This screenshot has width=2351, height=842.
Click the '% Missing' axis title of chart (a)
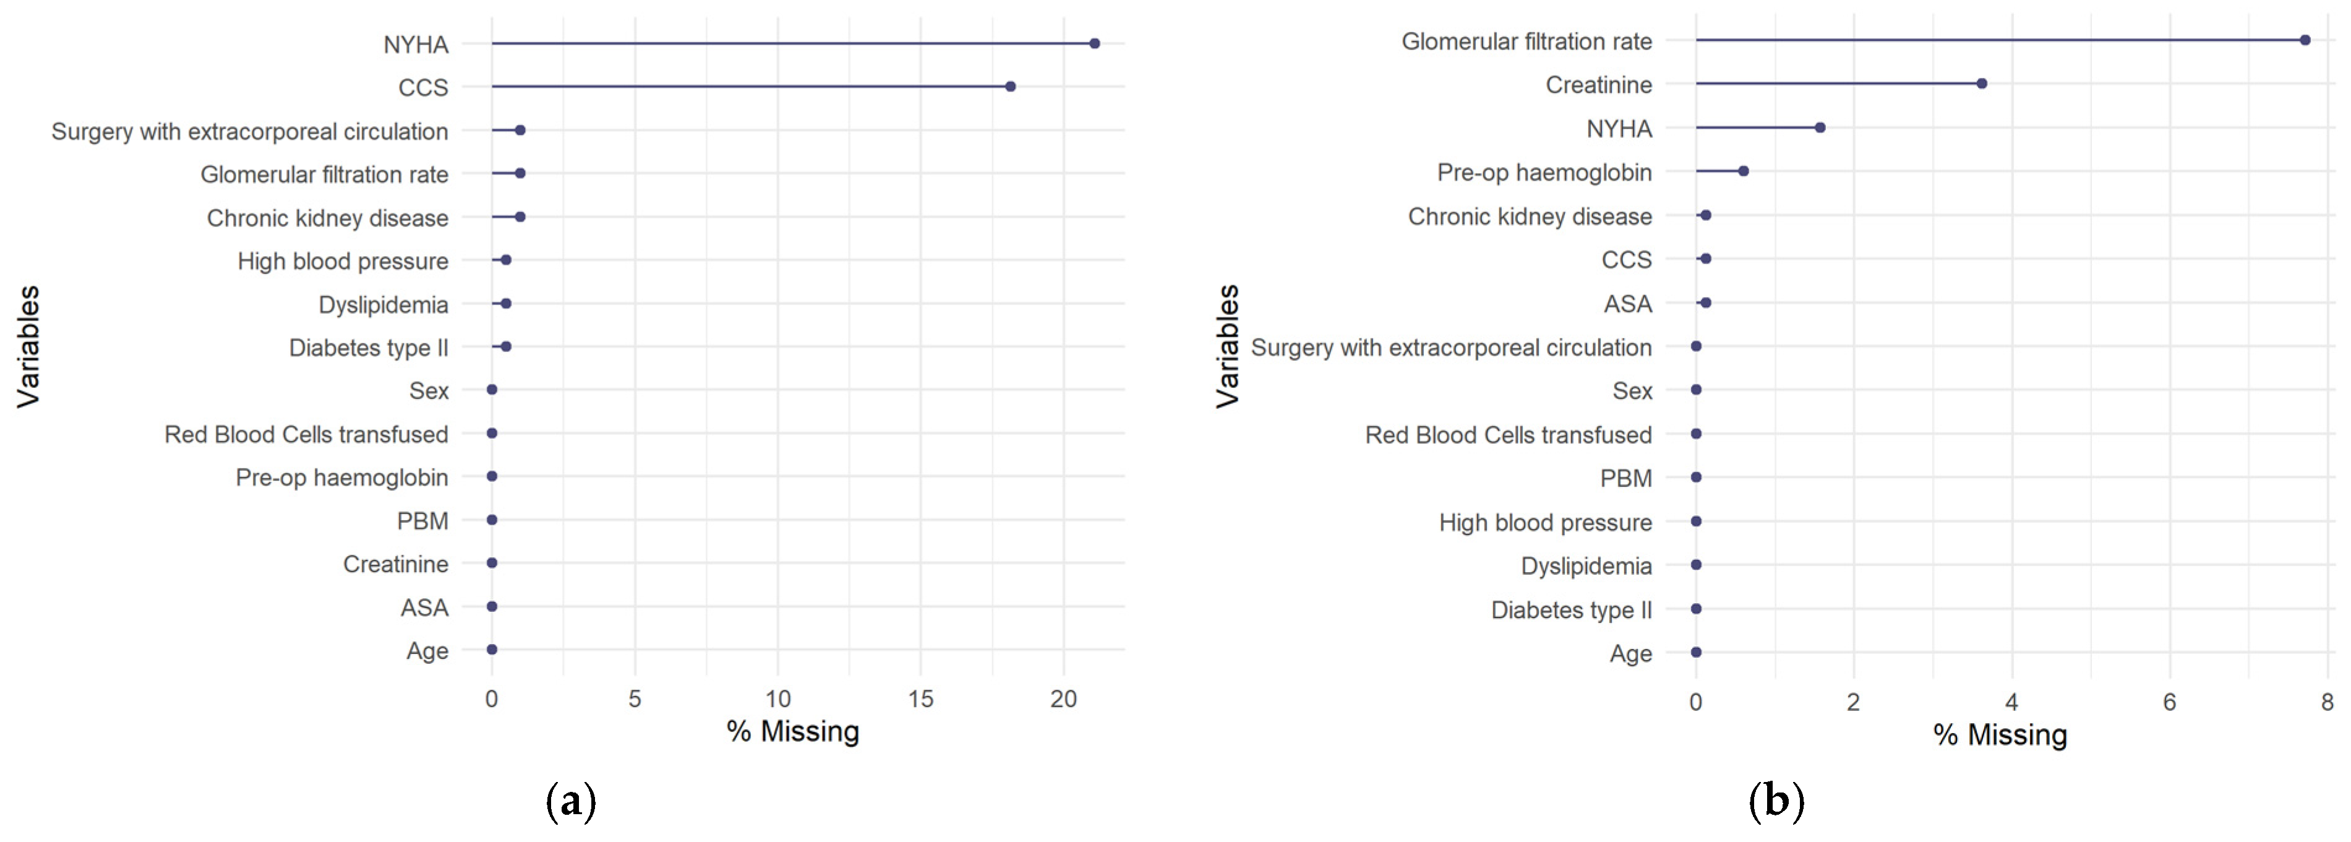pyautogui.click(x=792, y=731)
